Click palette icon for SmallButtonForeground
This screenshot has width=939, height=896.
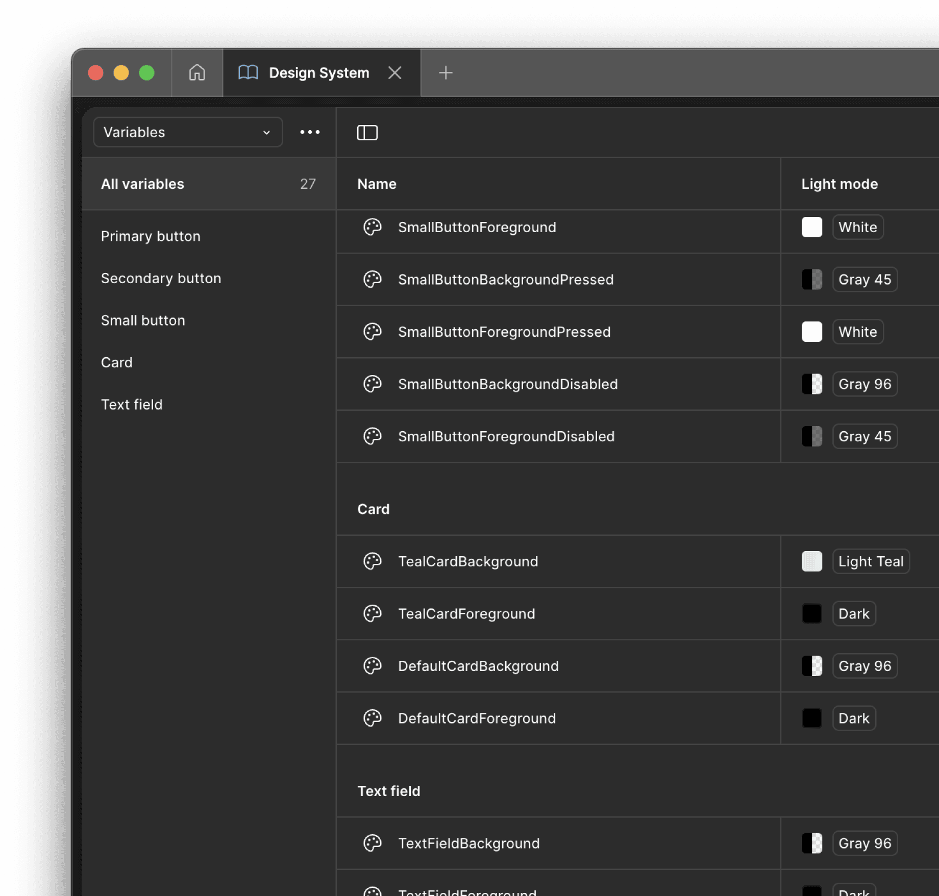pos(372,227)
